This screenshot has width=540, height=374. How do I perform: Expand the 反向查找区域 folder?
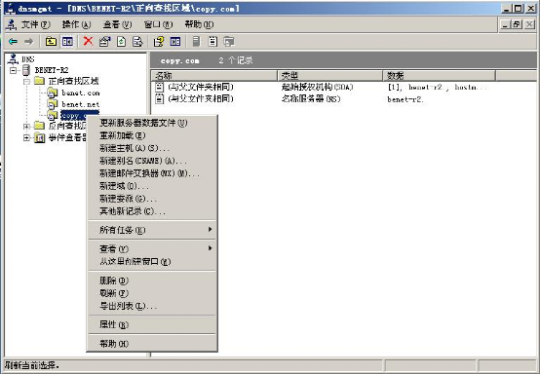(x=26, y=127)
